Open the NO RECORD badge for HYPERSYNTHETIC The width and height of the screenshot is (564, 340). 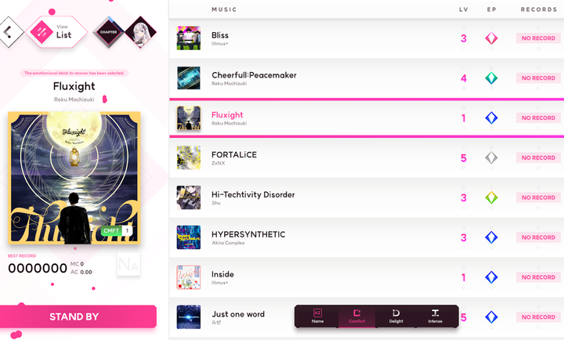tap(538, 237)
